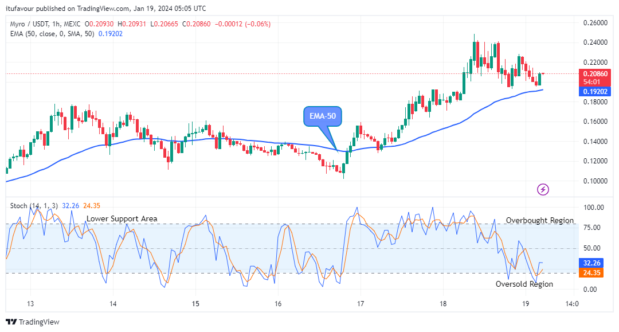Click the Oversold Region text

tap(524, 284)
